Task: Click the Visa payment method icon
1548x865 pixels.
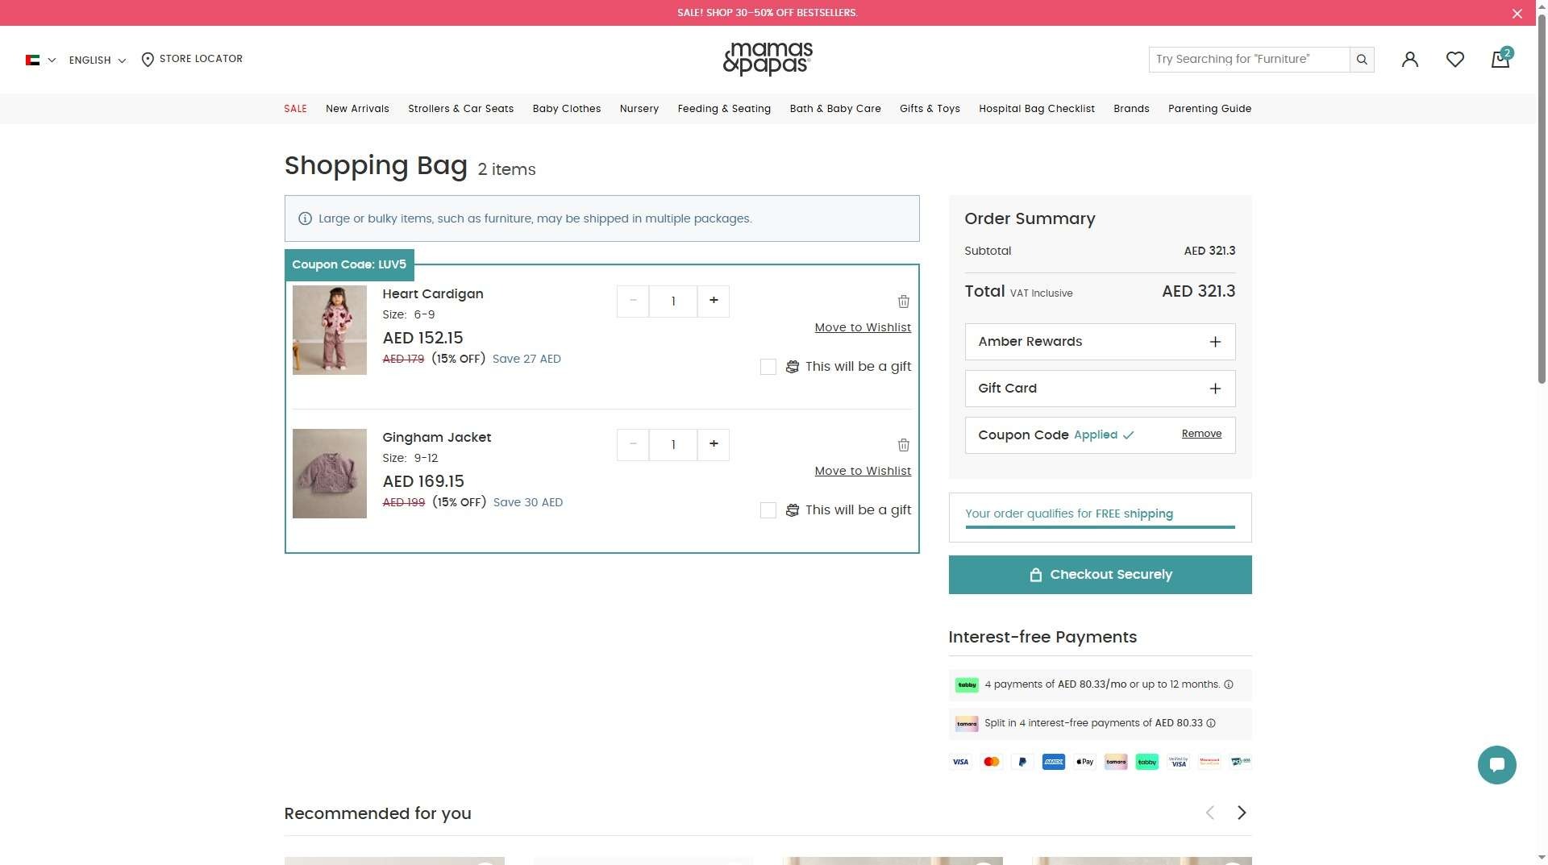Action: click(x=960, y=762)
